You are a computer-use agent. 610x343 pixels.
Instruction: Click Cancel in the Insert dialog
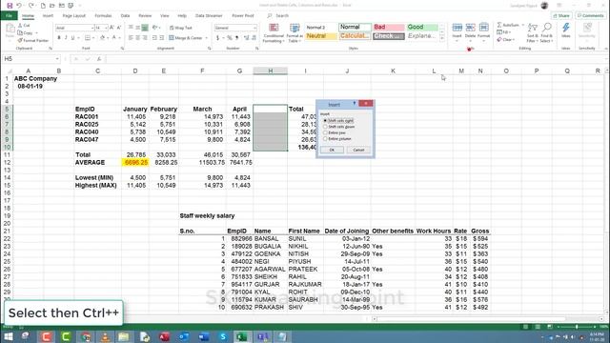(x=358, y=150)
